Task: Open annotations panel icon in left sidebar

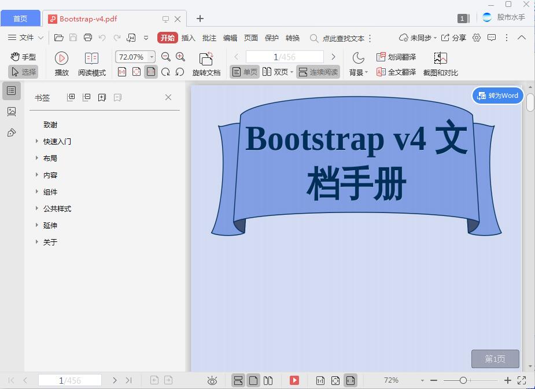Action: click(12, 133)
